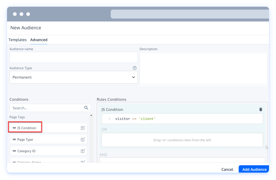The height and width of the screenshot is (180, 276).
Task: Click the Audience Type help question icon
Action: tap(135, 68)
